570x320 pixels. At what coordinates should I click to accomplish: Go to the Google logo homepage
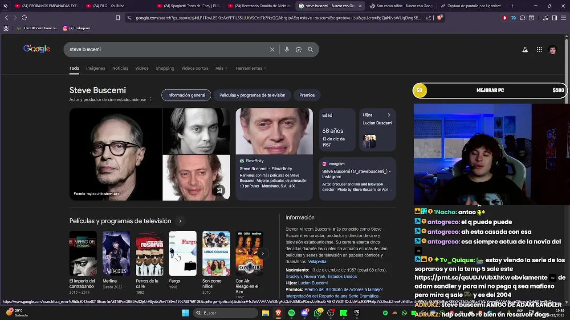click(x=37, y=49)
